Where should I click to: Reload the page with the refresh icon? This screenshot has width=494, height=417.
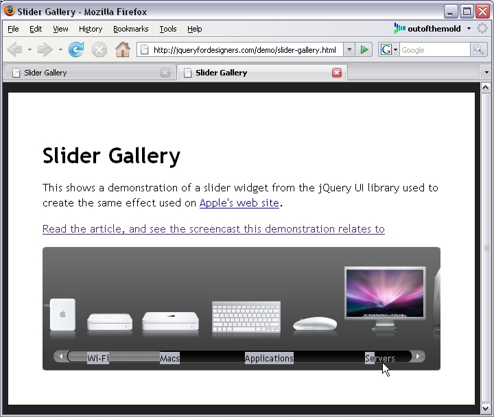(76, 49)
